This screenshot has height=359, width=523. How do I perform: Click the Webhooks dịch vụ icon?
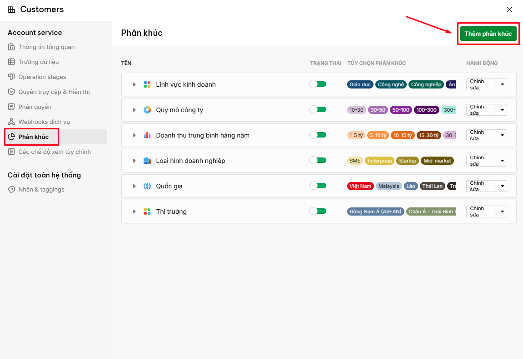pos(11,122)
